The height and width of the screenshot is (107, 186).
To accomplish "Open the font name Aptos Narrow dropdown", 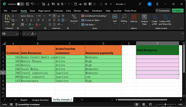I will point(36,16).
